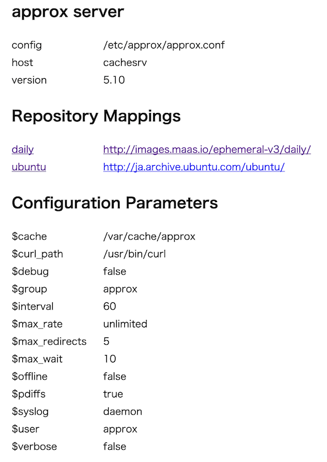Open the ubuntu repository link

click(x=29, y=167)
